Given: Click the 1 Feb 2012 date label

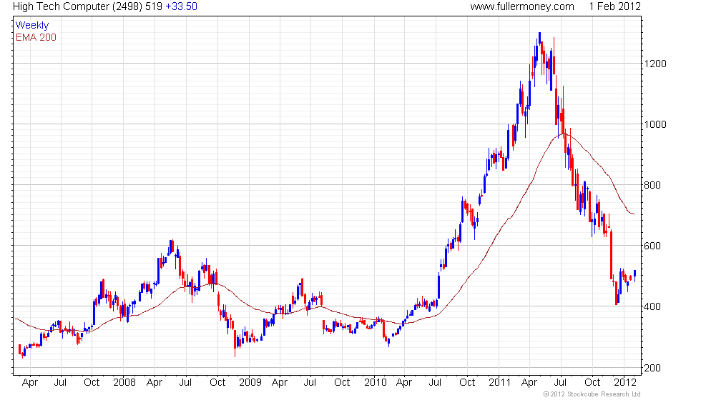Looking at the screenshot, I should 614,6.
